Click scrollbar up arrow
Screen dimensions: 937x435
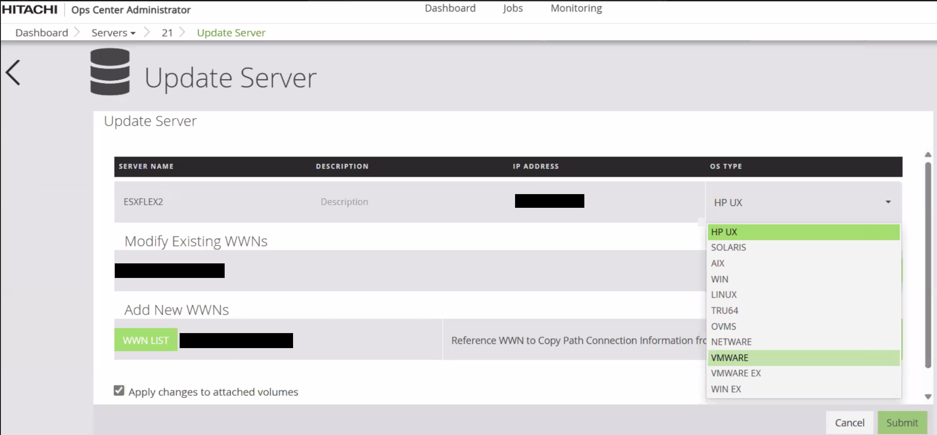click(928, 155)
